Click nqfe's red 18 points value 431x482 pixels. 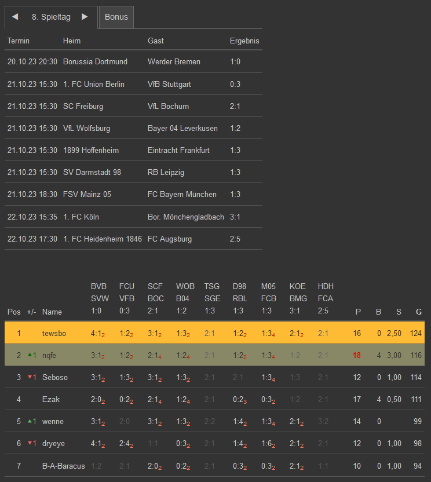(357, 355)
